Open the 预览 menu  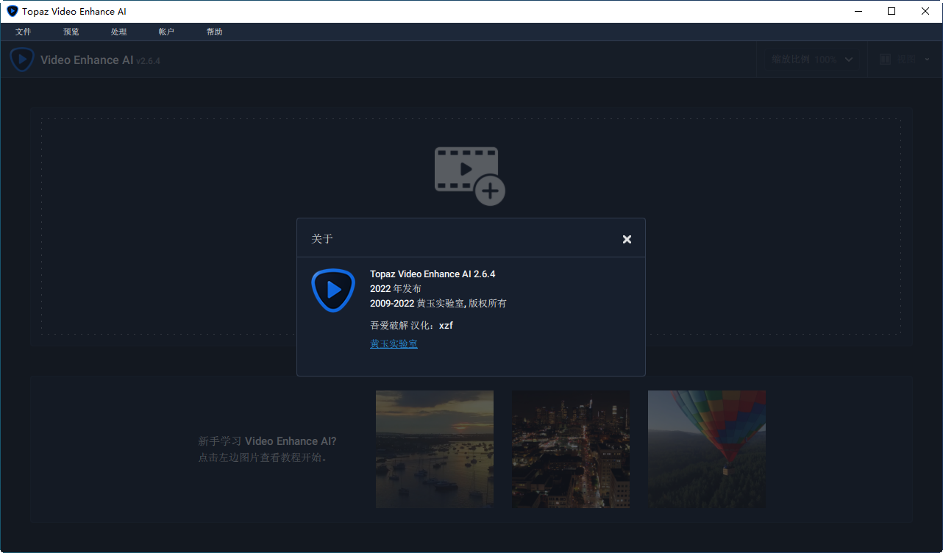pos(71,32)
